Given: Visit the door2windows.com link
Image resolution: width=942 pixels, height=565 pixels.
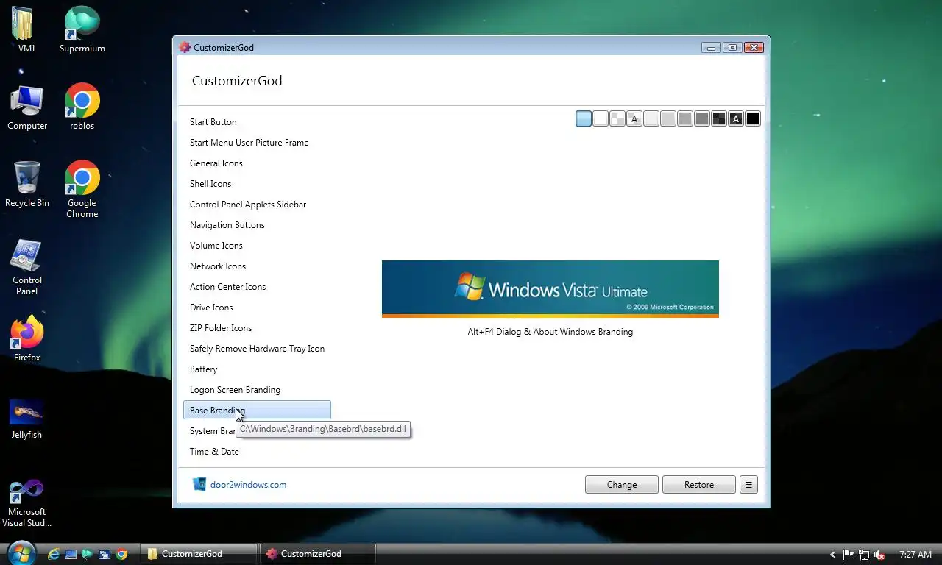Looking at the screenshot, I should point(248,485).
